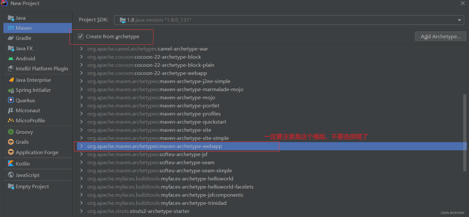This screenshot has height=217, width=469.
Task: Click the JavaScript globe icon
Action: pos(11,175)
